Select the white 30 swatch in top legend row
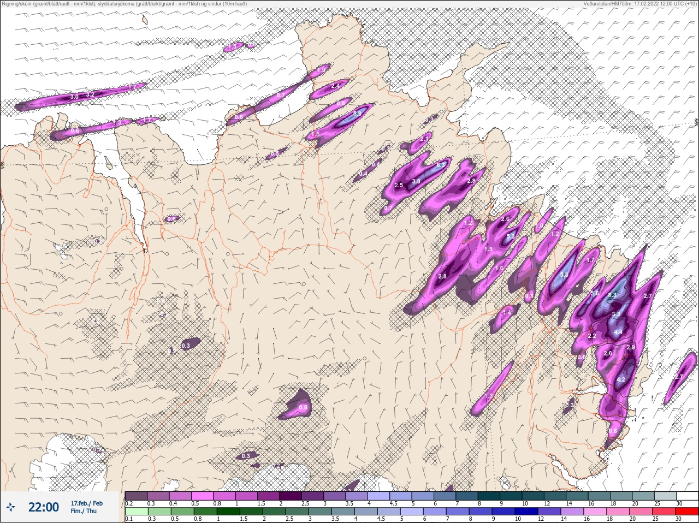 686,496
